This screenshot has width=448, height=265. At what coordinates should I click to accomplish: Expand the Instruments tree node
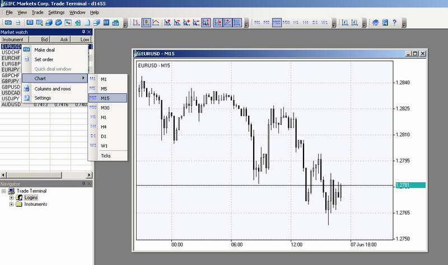[x=12, y=204]
